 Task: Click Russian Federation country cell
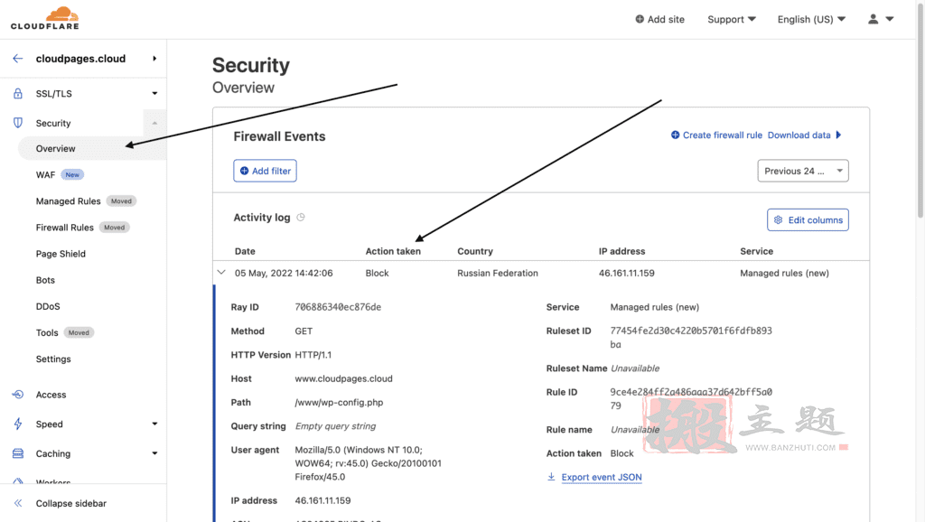[x=498, y=273]
